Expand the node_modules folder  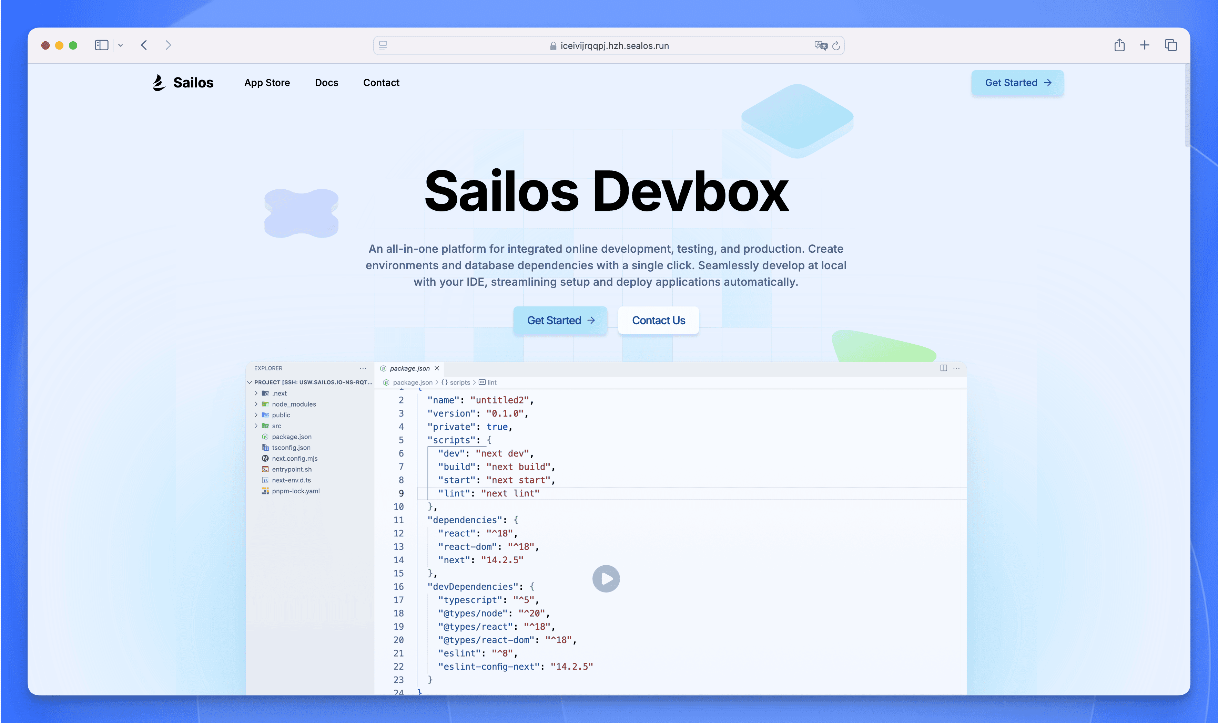(x=256, y=404)
